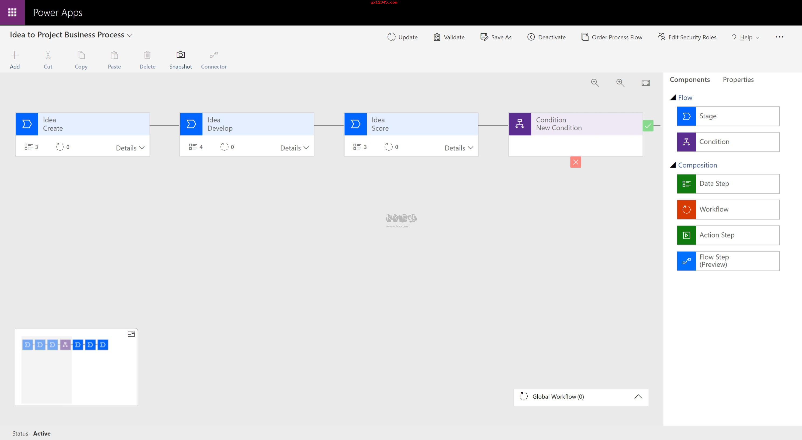
Task: Click the red X below Condition
Action: 576,162
